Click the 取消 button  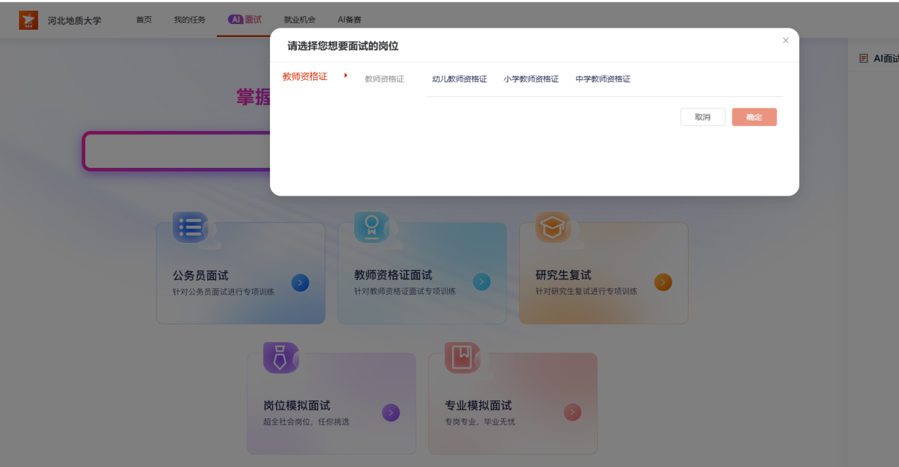tap(702, 118)
